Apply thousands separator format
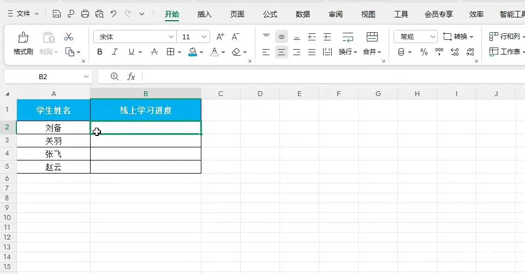 [439, 52]
